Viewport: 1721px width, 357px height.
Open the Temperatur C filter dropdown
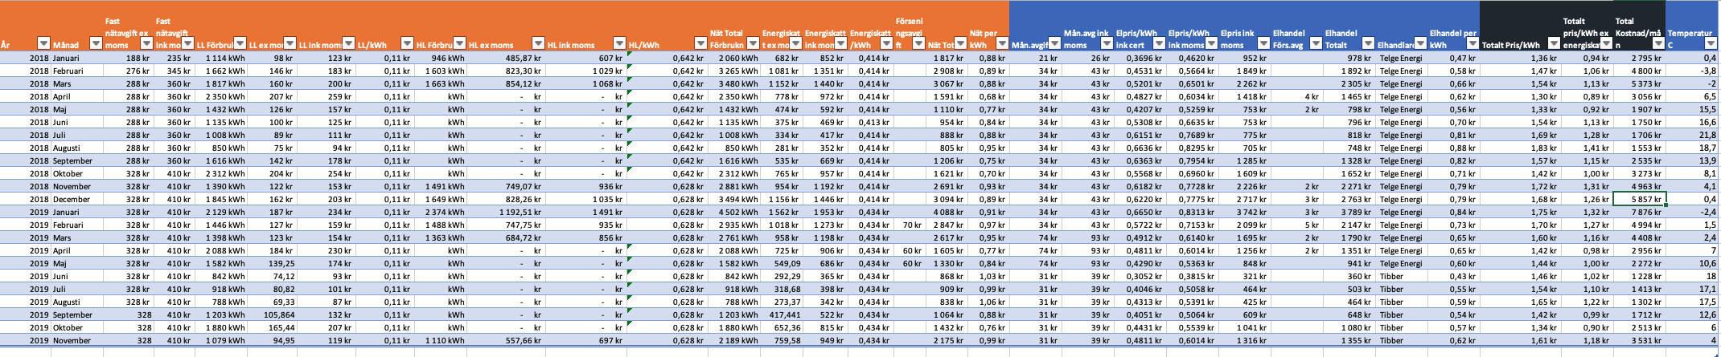point(1711,45)
